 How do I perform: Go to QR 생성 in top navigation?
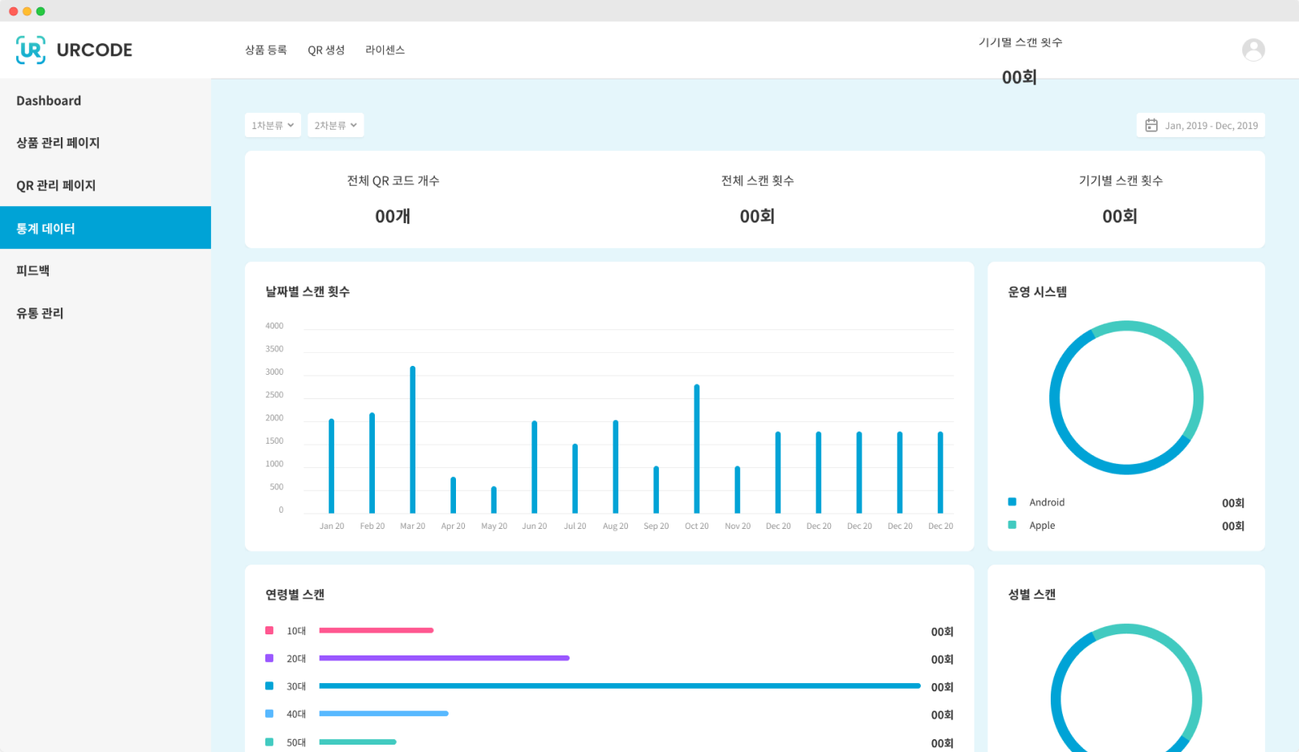pyautogui.click(x=326, y=50)
